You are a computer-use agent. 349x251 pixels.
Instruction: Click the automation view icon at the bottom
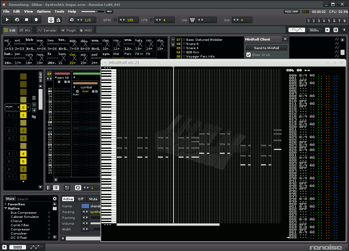tap(35, 247)
